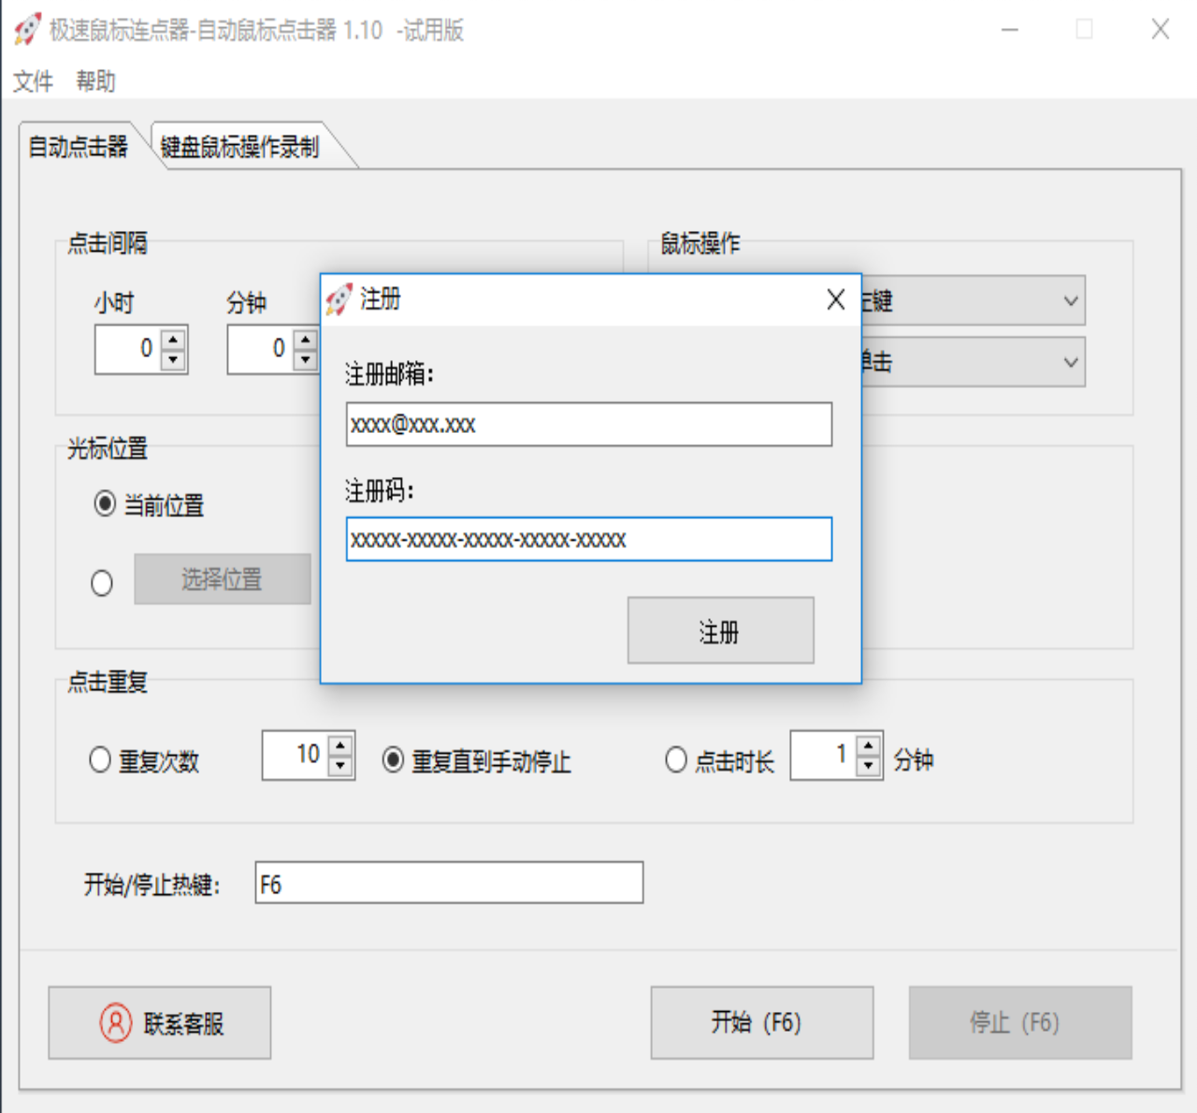This screenshot has width=1197, height=1113.
Task: Click the 开始/停止热键 F6 field
Action: (449, 883)
